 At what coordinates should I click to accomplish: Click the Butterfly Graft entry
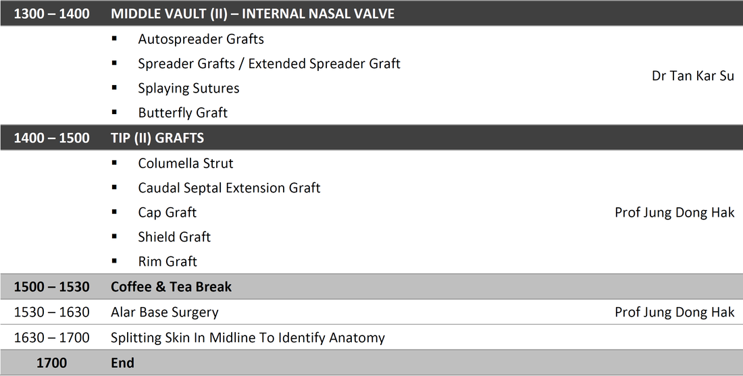[x=182, y=113]
